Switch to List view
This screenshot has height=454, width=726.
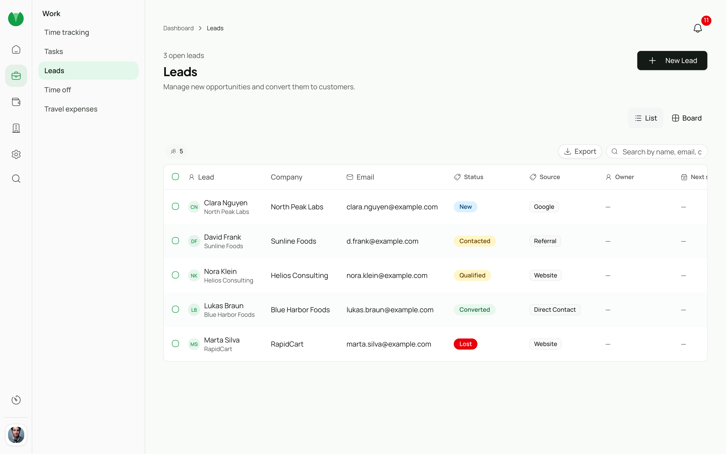point(646,118)
